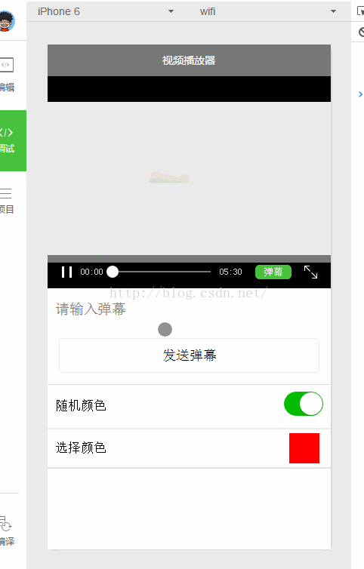Pause the video with the pause icon
This screenshot has height=569, width=364.
[67, 272]
